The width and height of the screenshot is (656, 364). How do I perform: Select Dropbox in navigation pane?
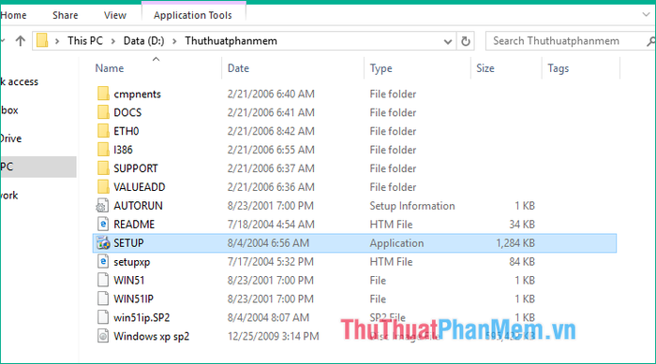pos(9,110)
